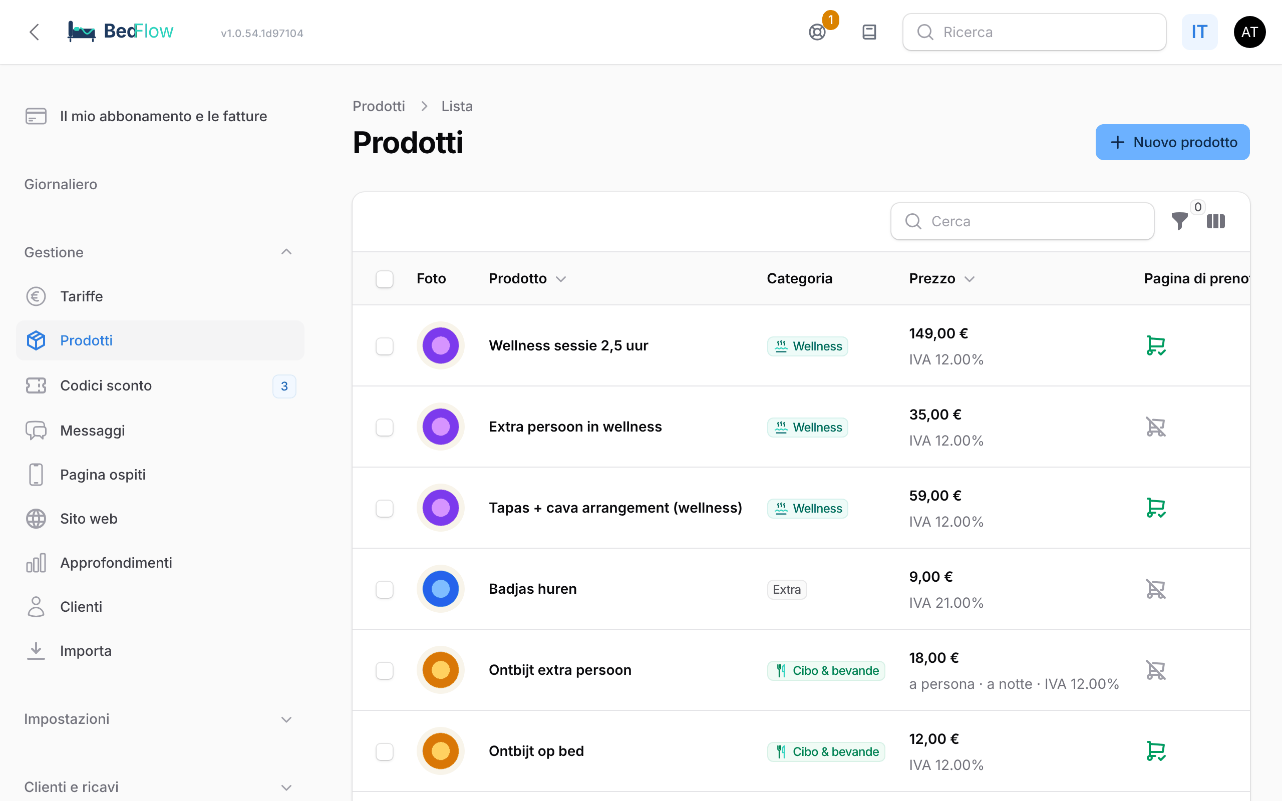
Task: Click the filter funnel icon
Action: click(1179, 221)
